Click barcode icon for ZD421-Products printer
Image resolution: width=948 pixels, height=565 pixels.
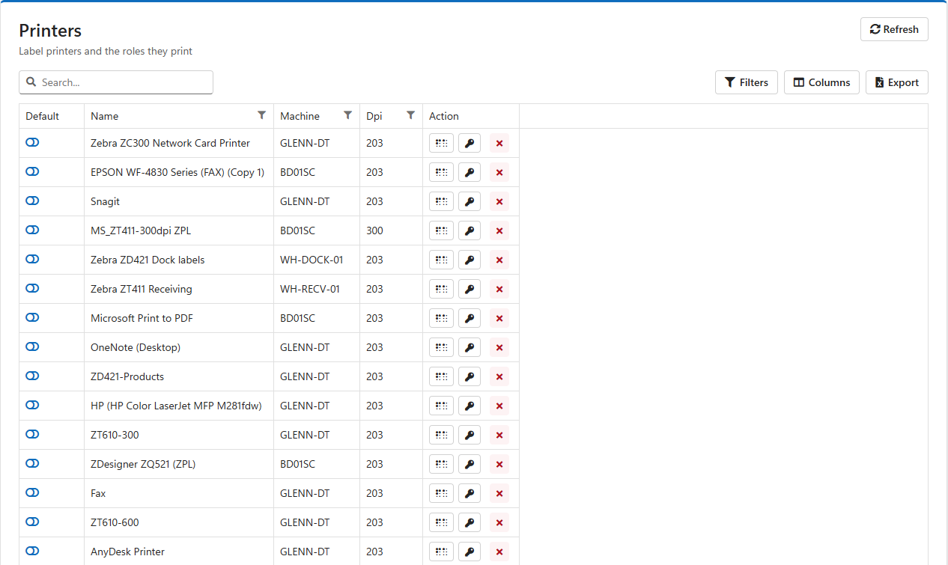click(x=441, y=376)
